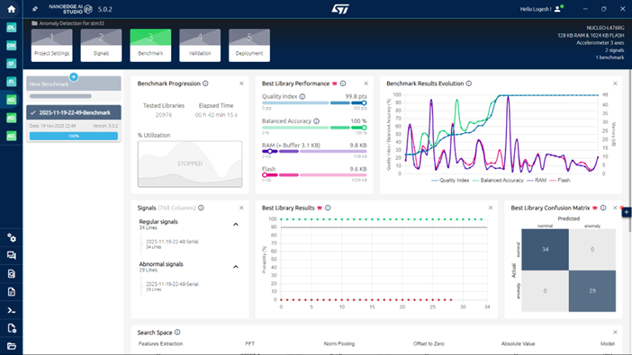Click confusion matrix cell showing 34
Image resolution: width=632 pixels, height=355 pixels.
pyautogui.click(x=545, y=250)
